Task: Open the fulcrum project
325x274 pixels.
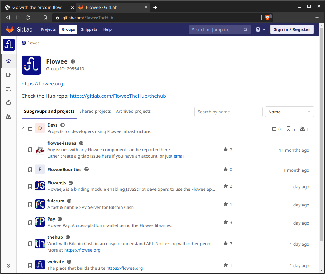Action: [x=56, y=201]
